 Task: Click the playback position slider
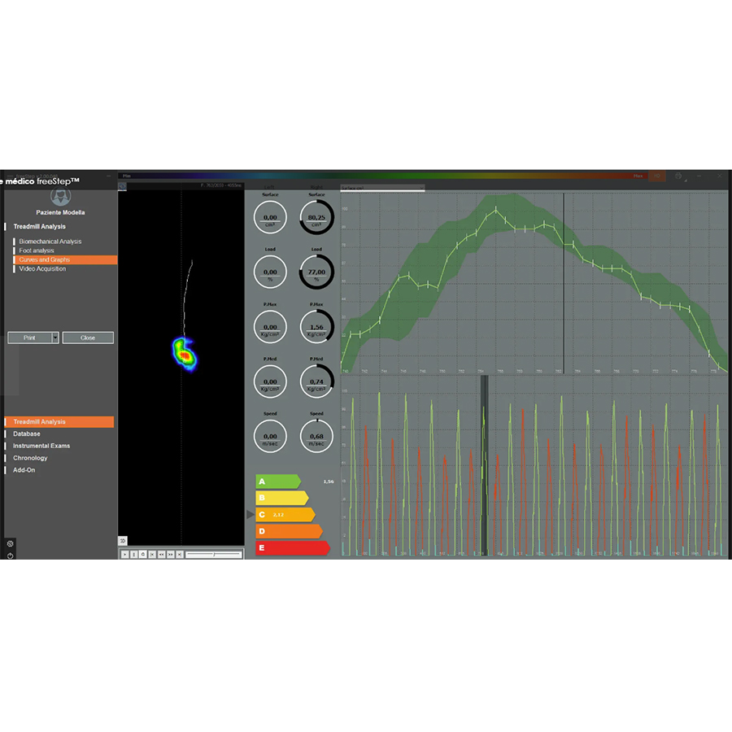(213, 554)
